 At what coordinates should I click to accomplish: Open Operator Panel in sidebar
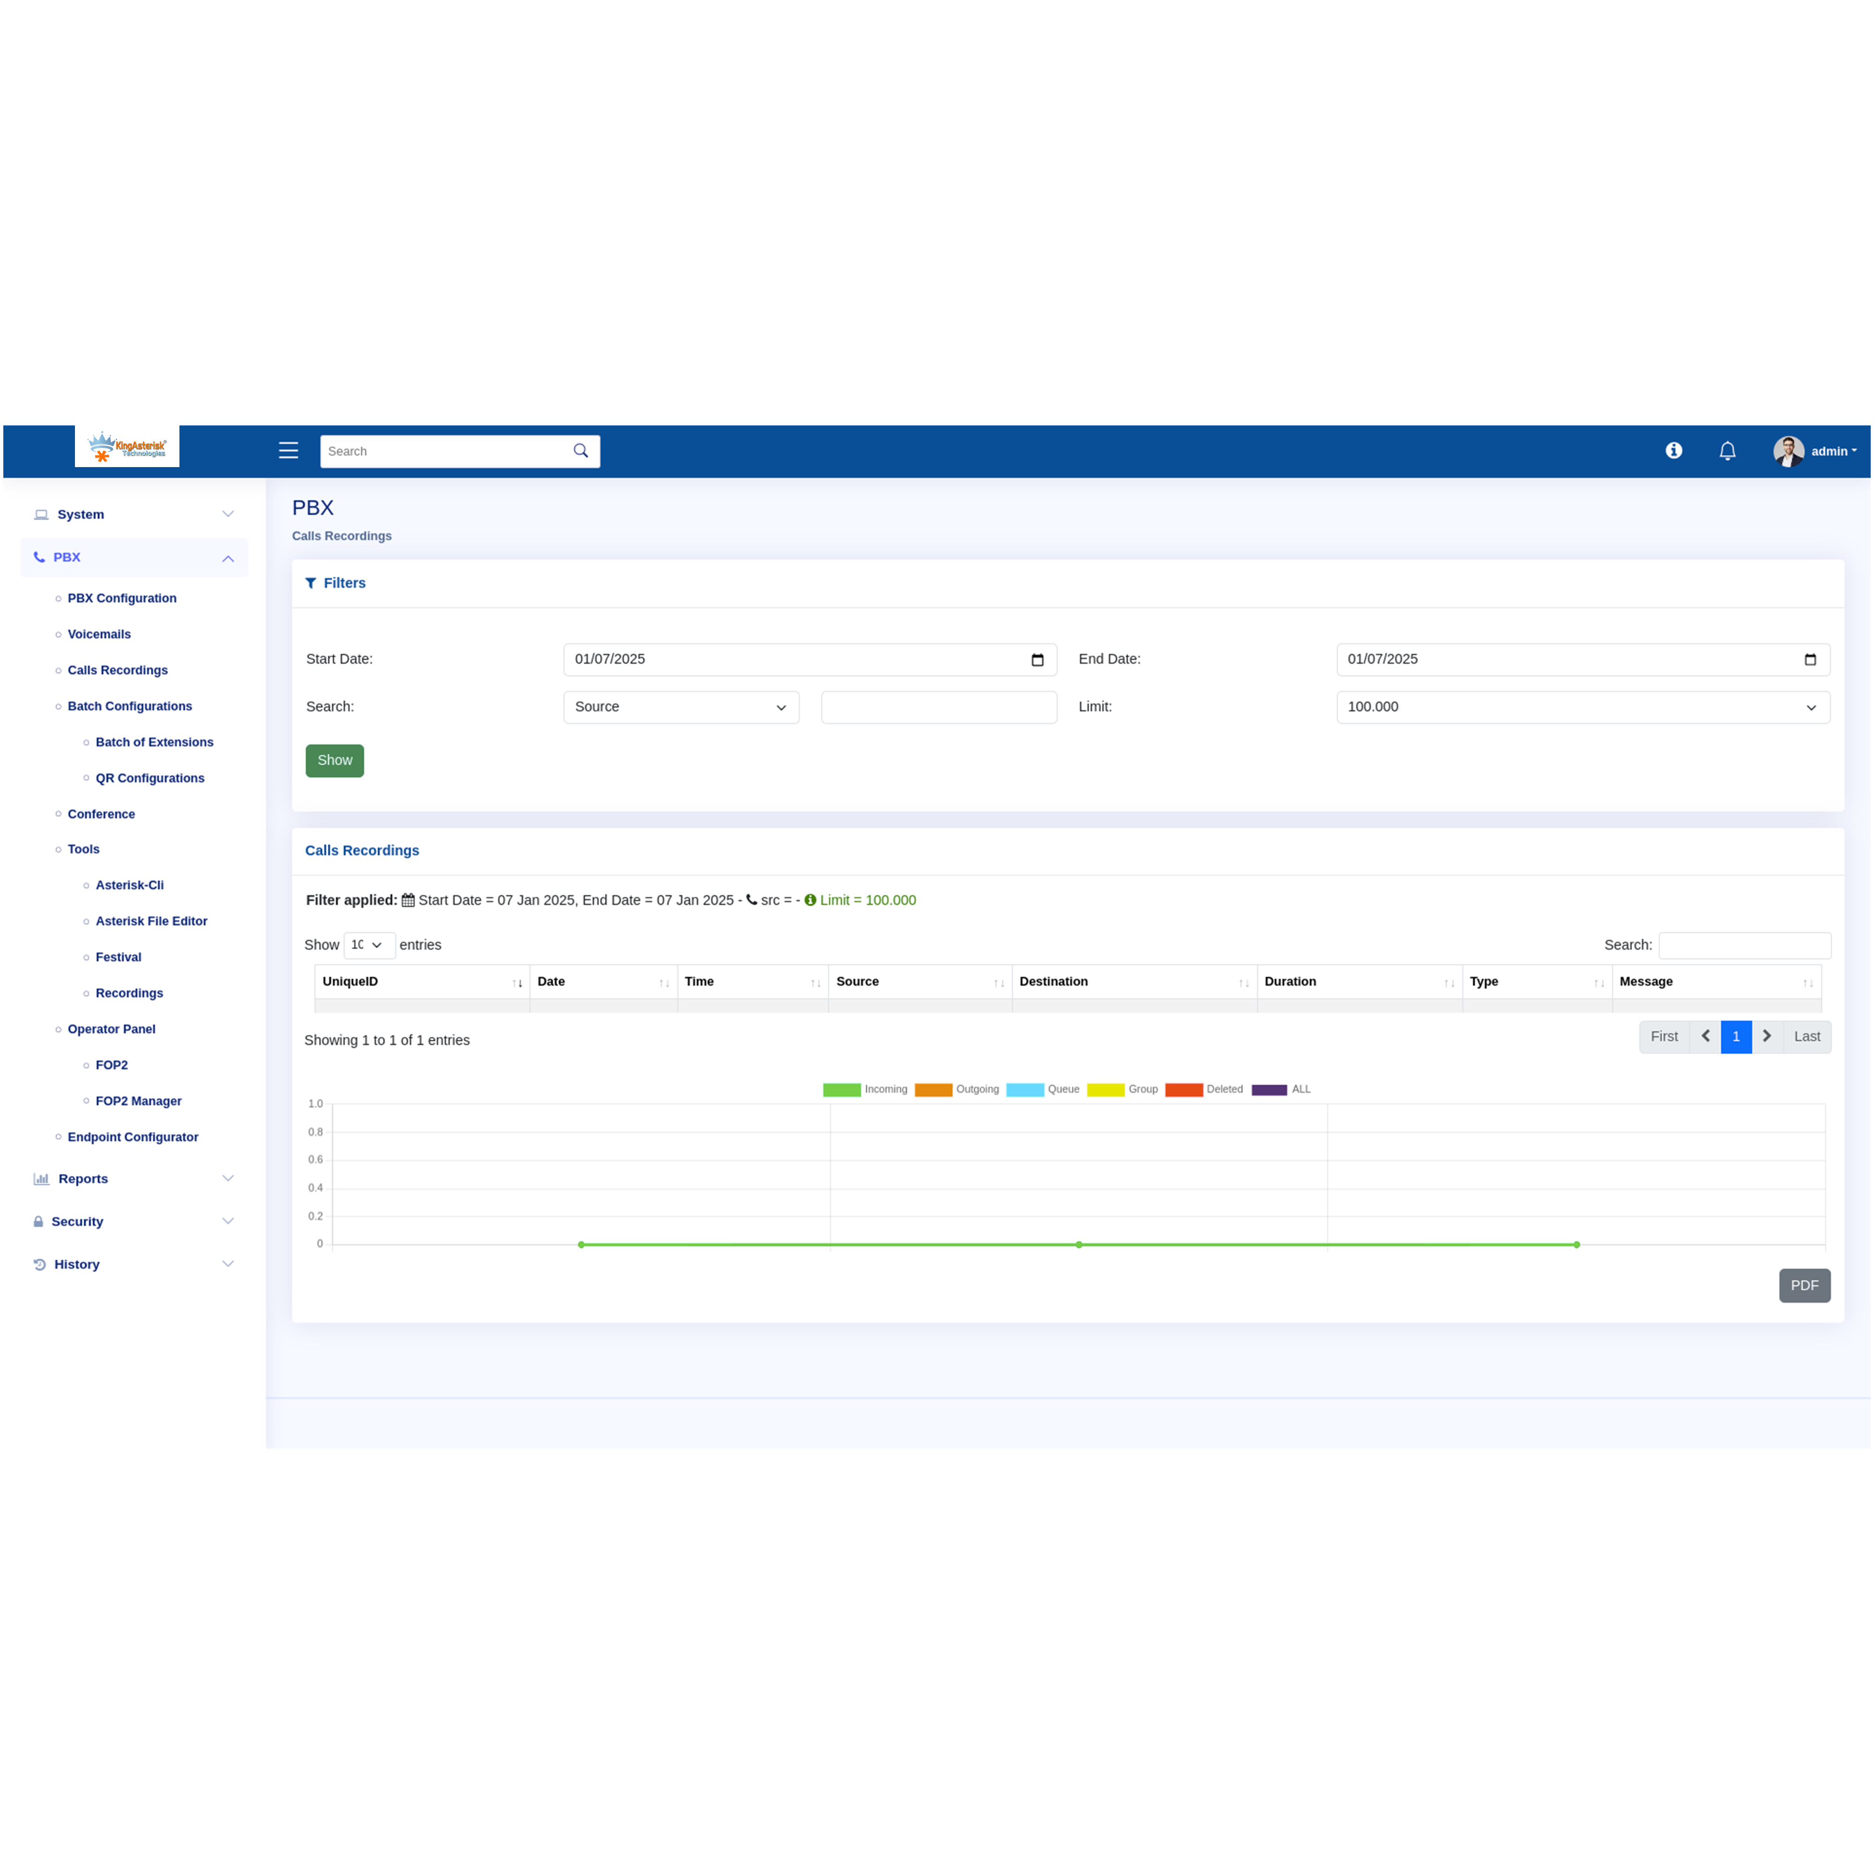[112, 1028]
